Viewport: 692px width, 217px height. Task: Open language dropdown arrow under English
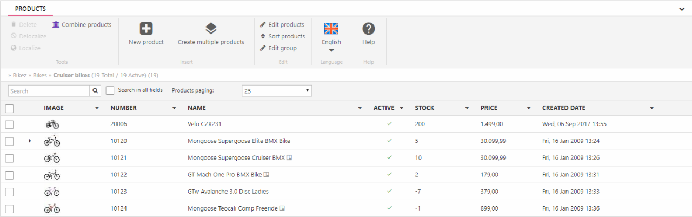(331, 51)
